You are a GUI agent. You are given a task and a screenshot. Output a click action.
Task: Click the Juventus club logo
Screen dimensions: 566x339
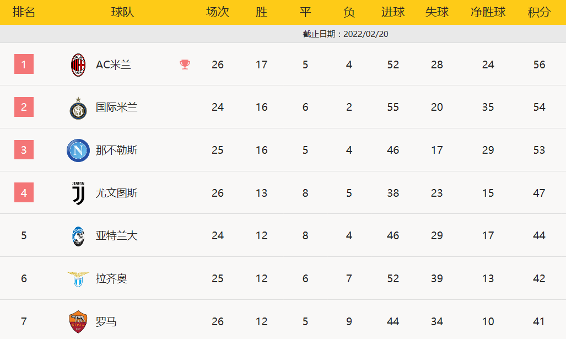click(78, 193)
